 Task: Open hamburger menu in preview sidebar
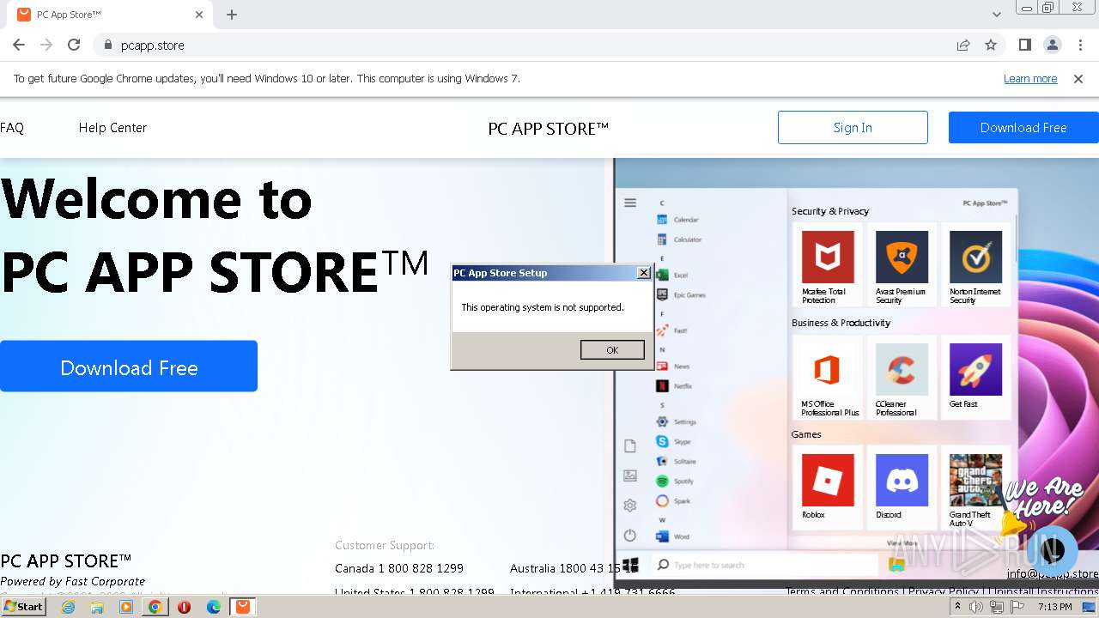pyautogui.click(x=630, y=203)
